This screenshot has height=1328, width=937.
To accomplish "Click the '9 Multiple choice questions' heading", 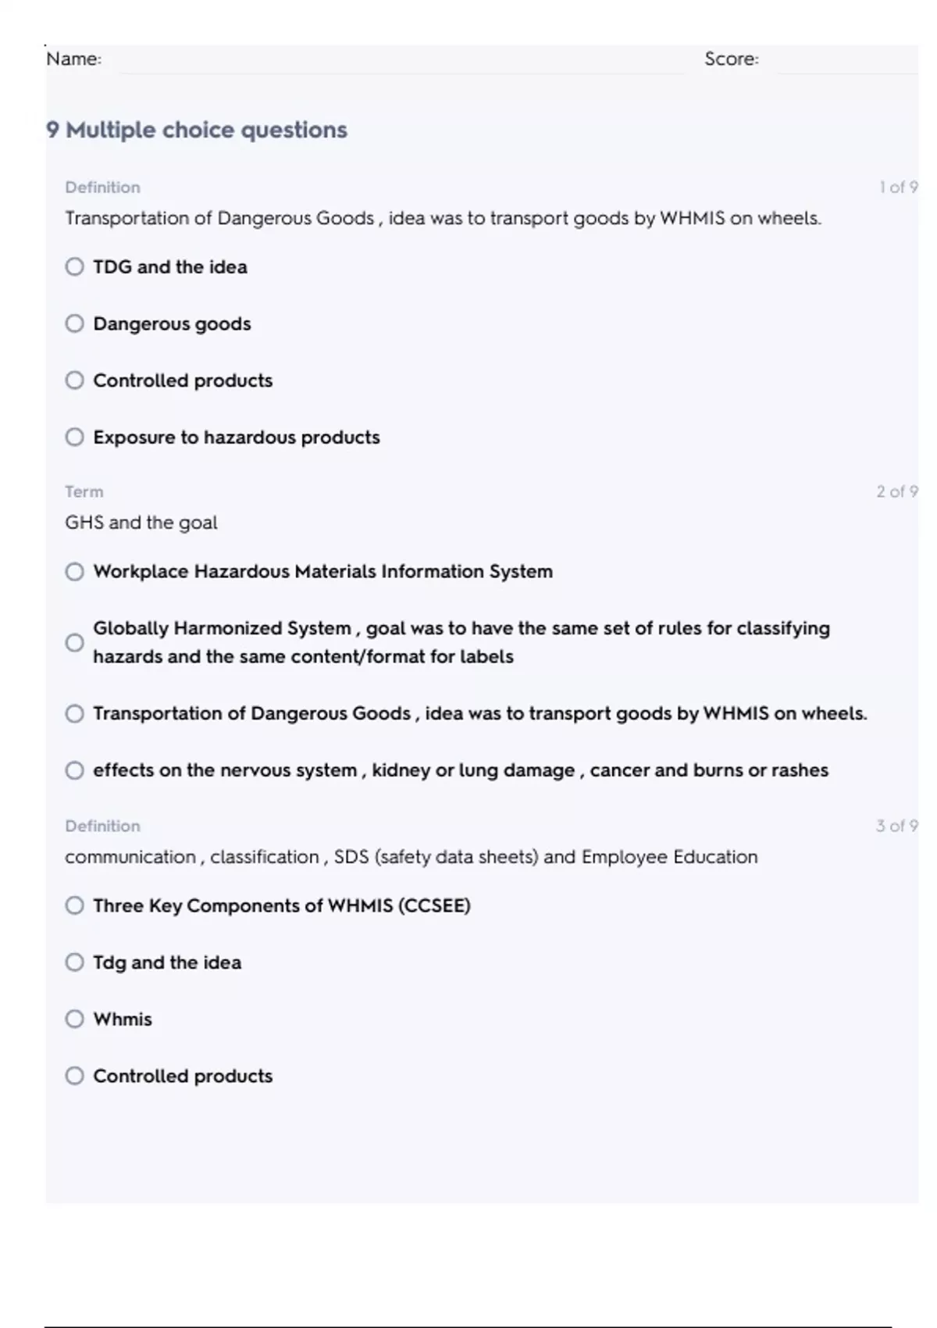I will (x=197, y=130).
